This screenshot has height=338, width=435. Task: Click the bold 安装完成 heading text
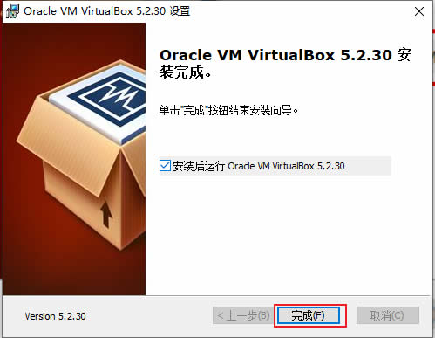tap(285, 63)
